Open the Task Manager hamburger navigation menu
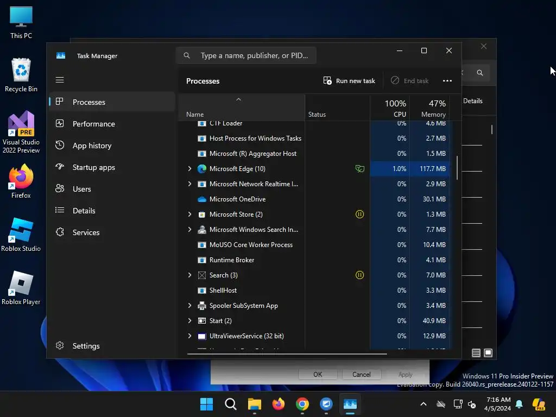Screen dimensions: 556x417 60,80
